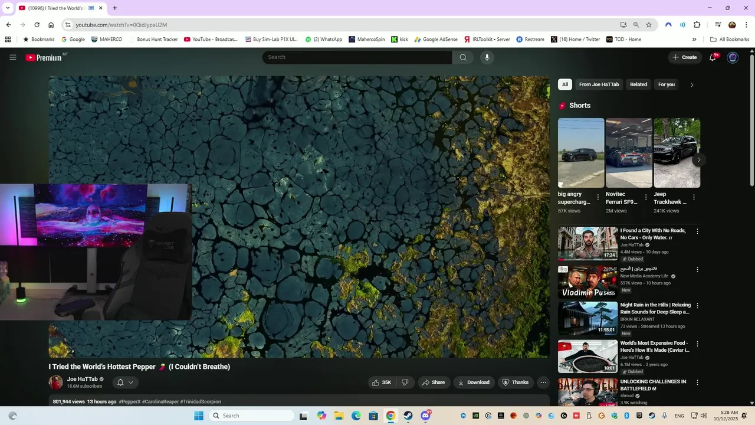Open the YouTube account avatar menu

[733, 57]
